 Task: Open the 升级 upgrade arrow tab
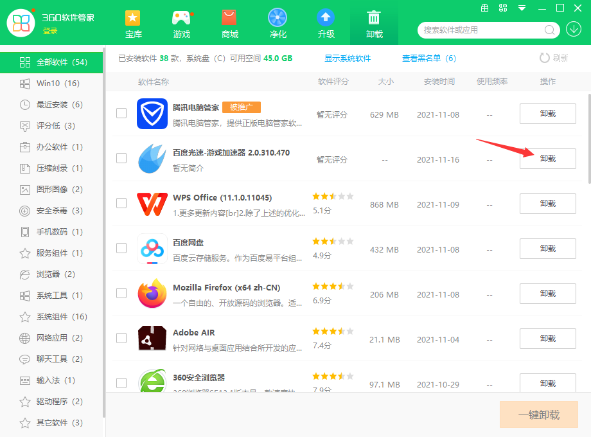[x=326, y=24]
